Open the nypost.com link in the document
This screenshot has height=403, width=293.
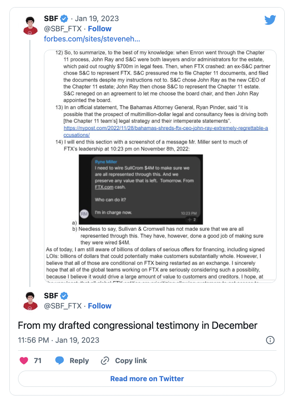pos(166,131)
